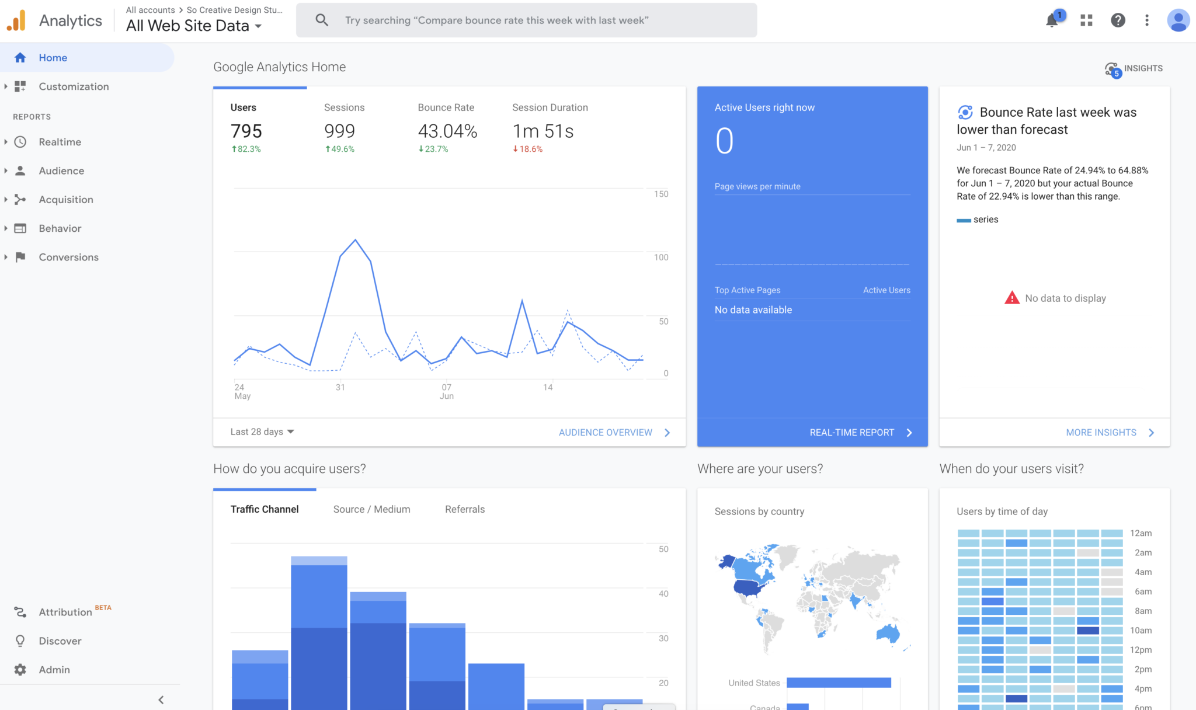This screenshot has width=1196, height=710.
Task: Open the three-dot more options menu
Action: point(1147,20)
